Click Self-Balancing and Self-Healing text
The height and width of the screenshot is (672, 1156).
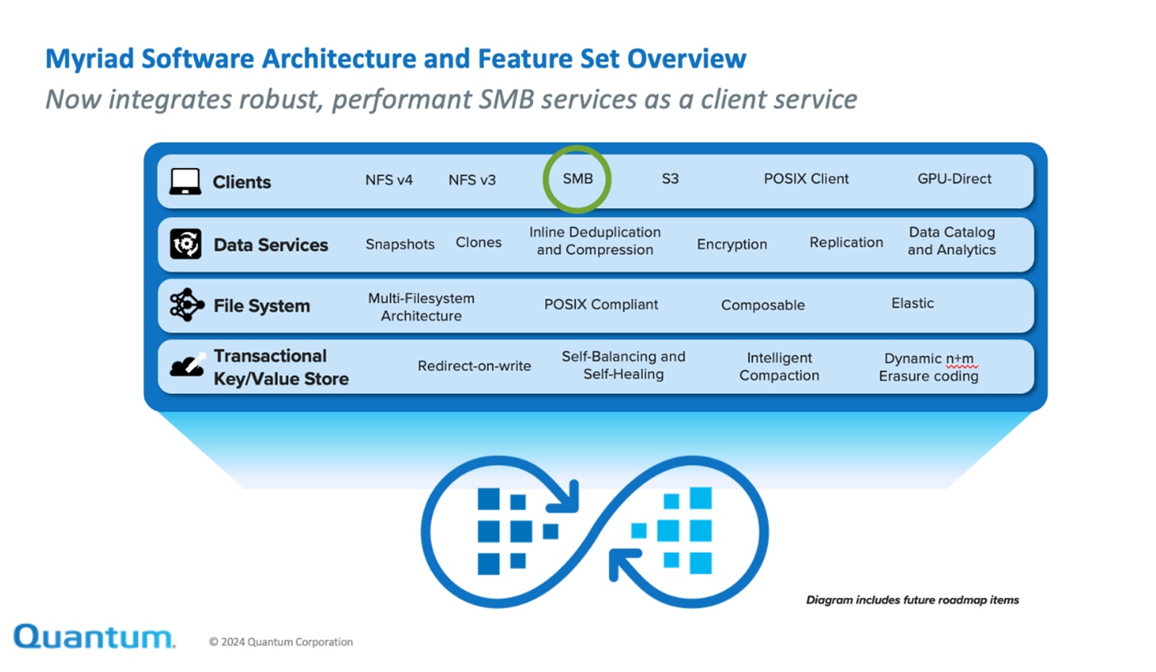pyautogui.click(x=624, y=365)
